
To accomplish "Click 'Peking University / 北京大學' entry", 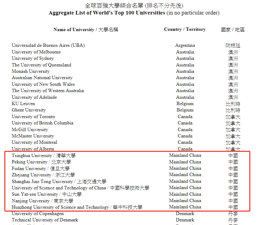I will 41,162.
